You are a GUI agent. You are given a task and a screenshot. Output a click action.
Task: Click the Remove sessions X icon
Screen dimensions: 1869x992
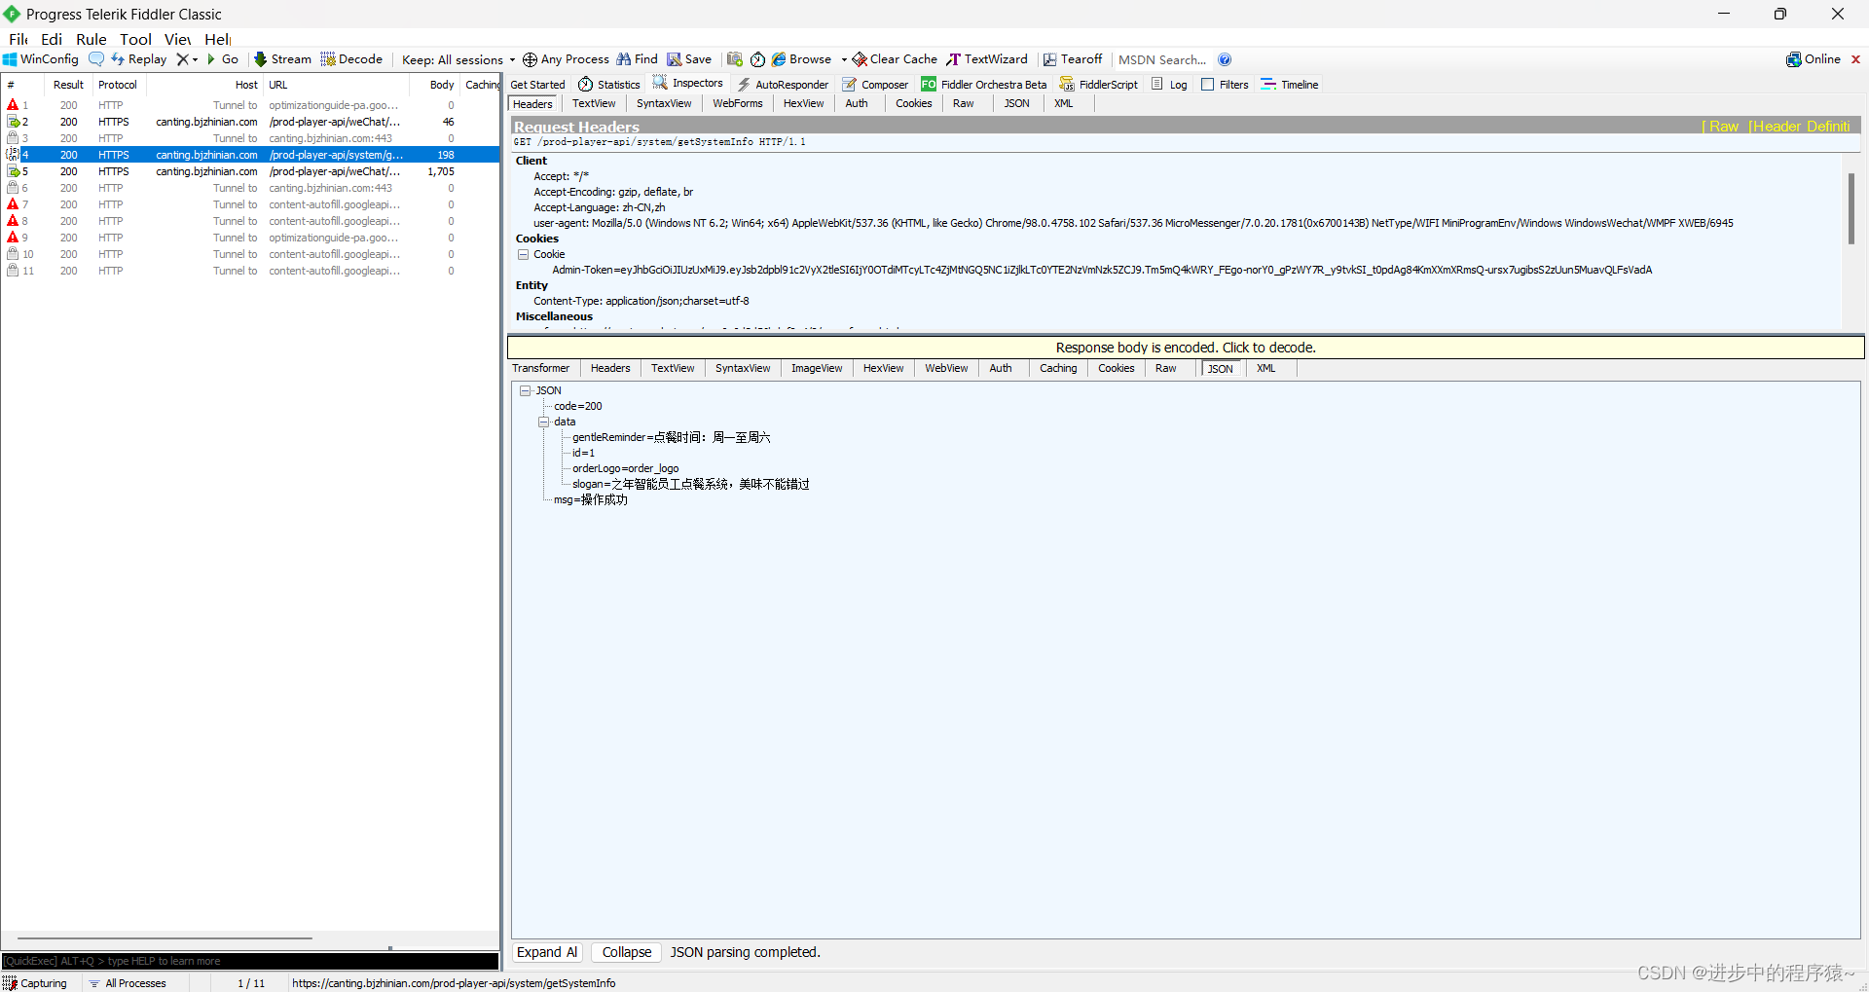pyautogui.click(x=182, y=59)
